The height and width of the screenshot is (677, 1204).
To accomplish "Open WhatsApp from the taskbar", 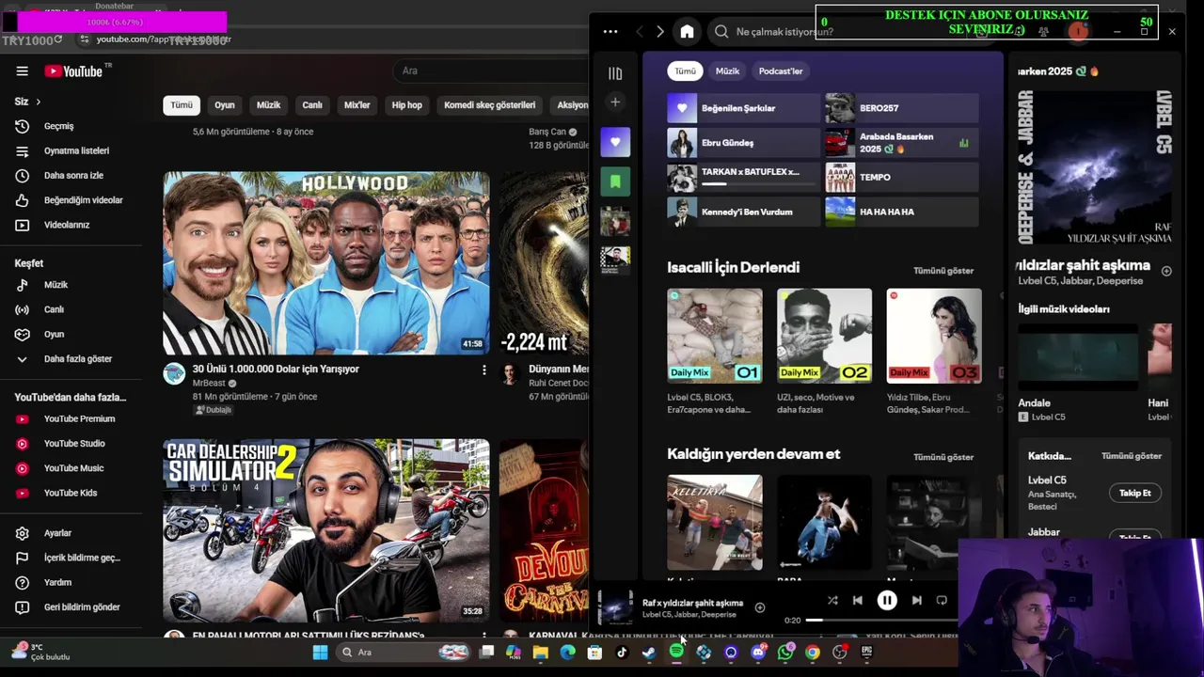I will [x=785, y=652].
